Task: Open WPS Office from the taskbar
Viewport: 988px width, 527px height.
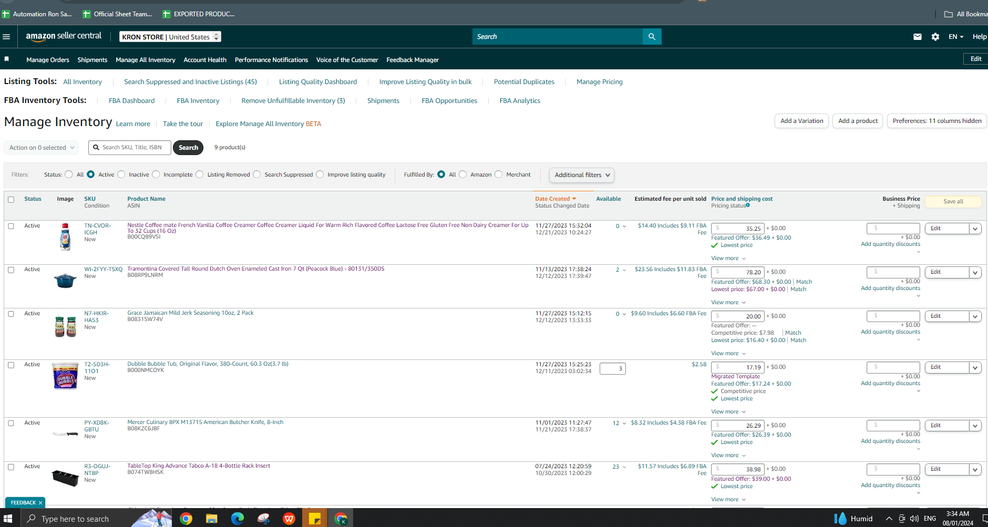Action: (x=289, y=519)
